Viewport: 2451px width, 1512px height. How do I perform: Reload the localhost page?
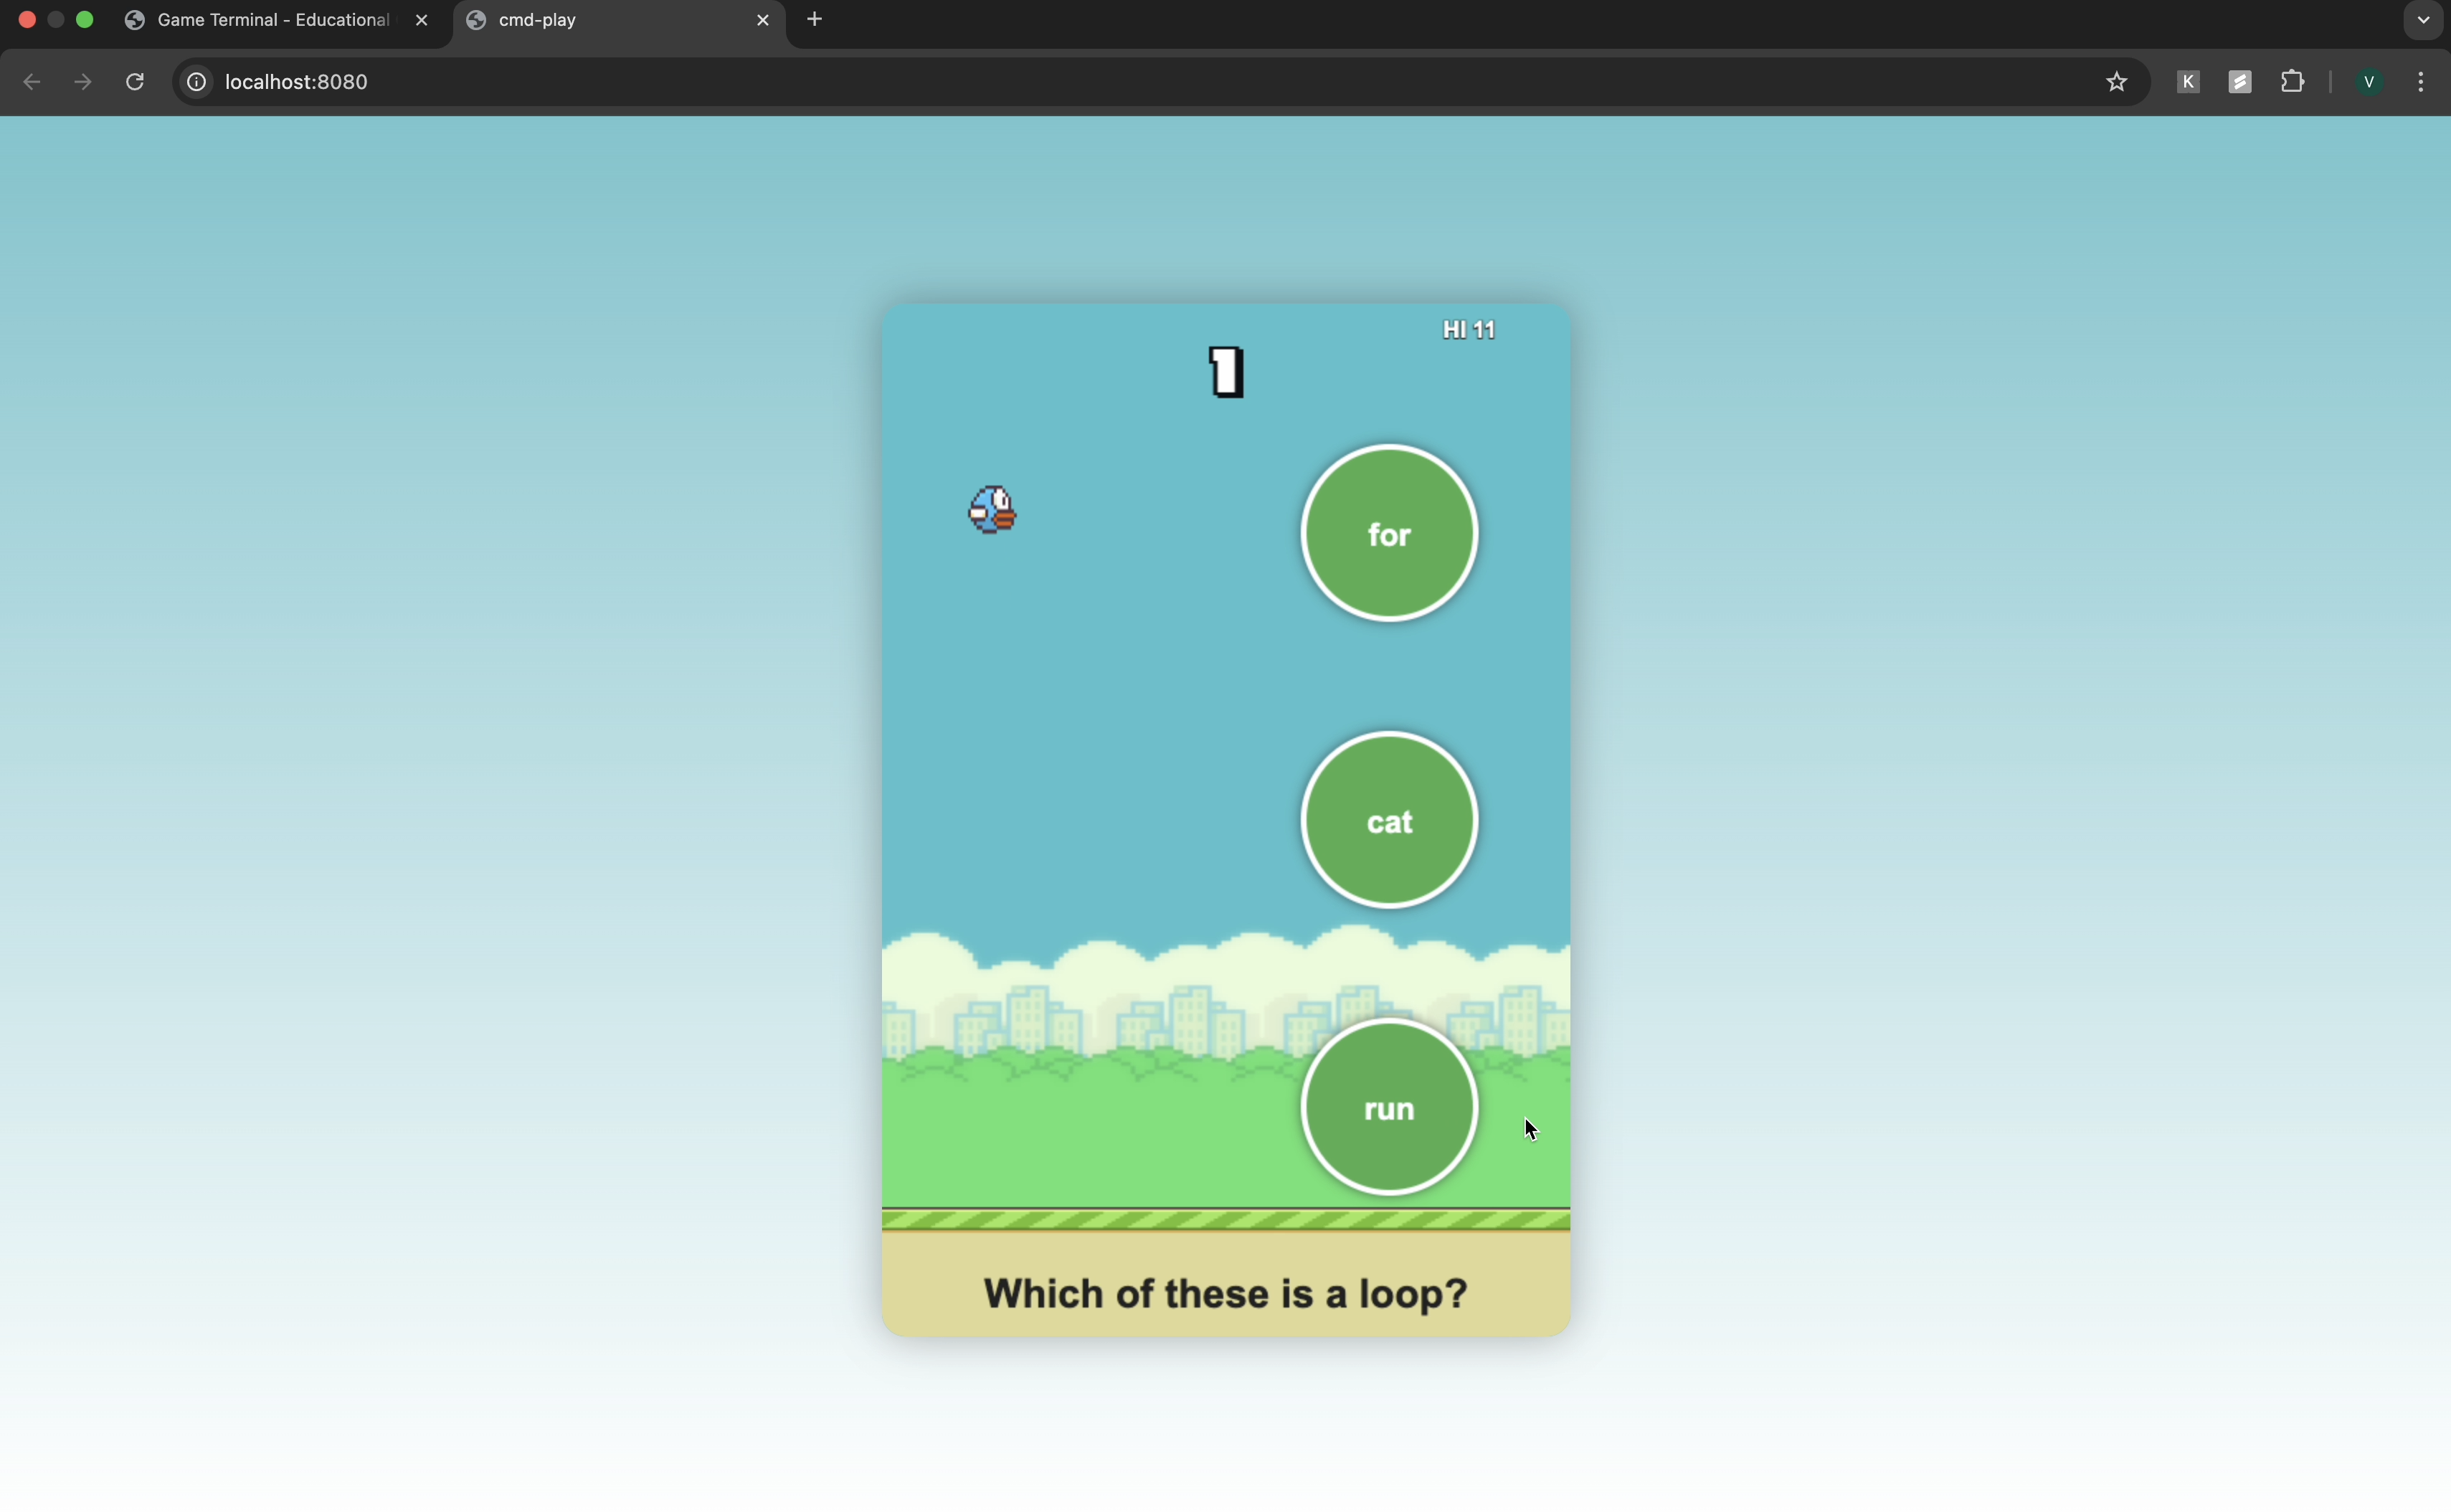point(135,82)
